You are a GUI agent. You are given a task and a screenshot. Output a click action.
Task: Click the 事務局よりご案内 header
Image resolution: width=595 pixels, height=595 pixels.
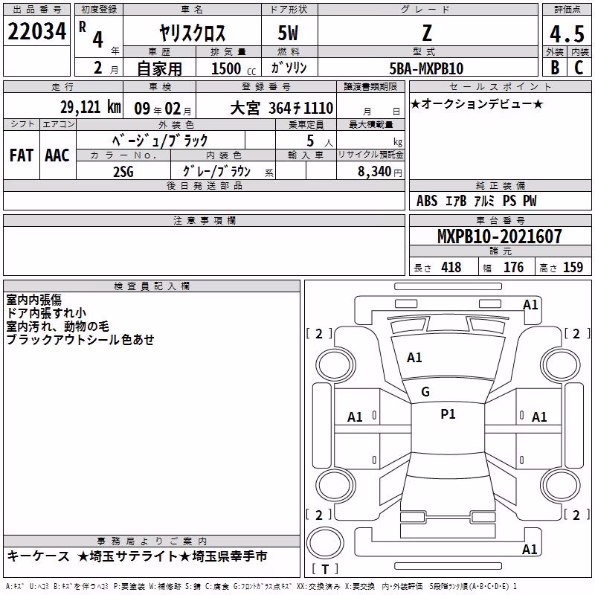coord(152,541)
